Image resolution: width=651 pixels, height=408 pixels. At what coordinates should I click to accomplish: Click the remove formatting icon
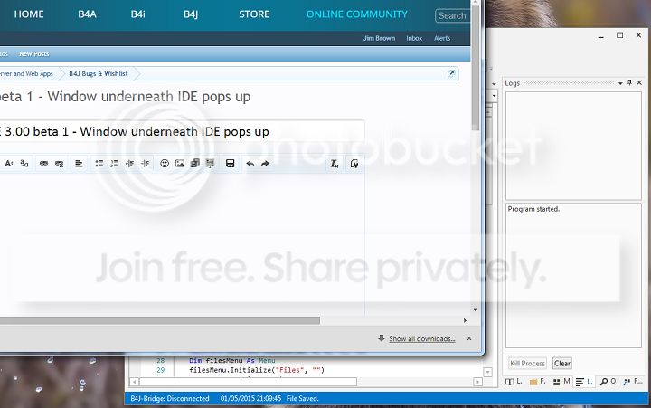point(335,164)
